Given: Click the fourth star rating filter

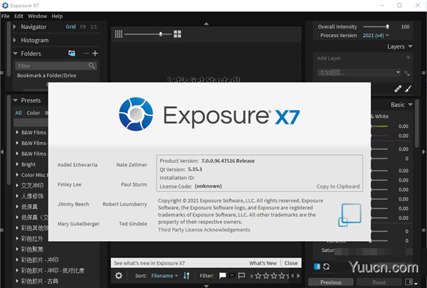Looking at the screenshot, I should click(x=282, y=276).
